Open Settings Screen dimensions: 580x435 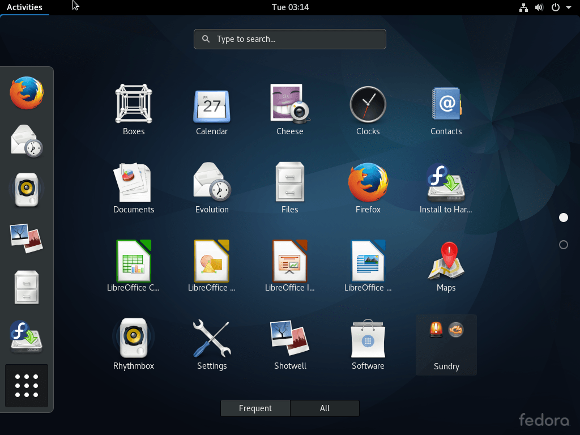coord(212,344)
